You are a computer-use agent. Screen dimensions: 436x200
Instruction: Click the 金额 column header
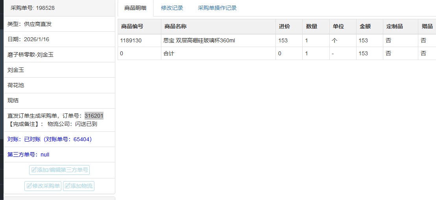365,26
